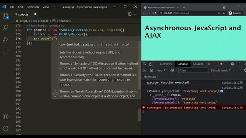
Task: Switch to the Elements tab
Action: [166, 64]
